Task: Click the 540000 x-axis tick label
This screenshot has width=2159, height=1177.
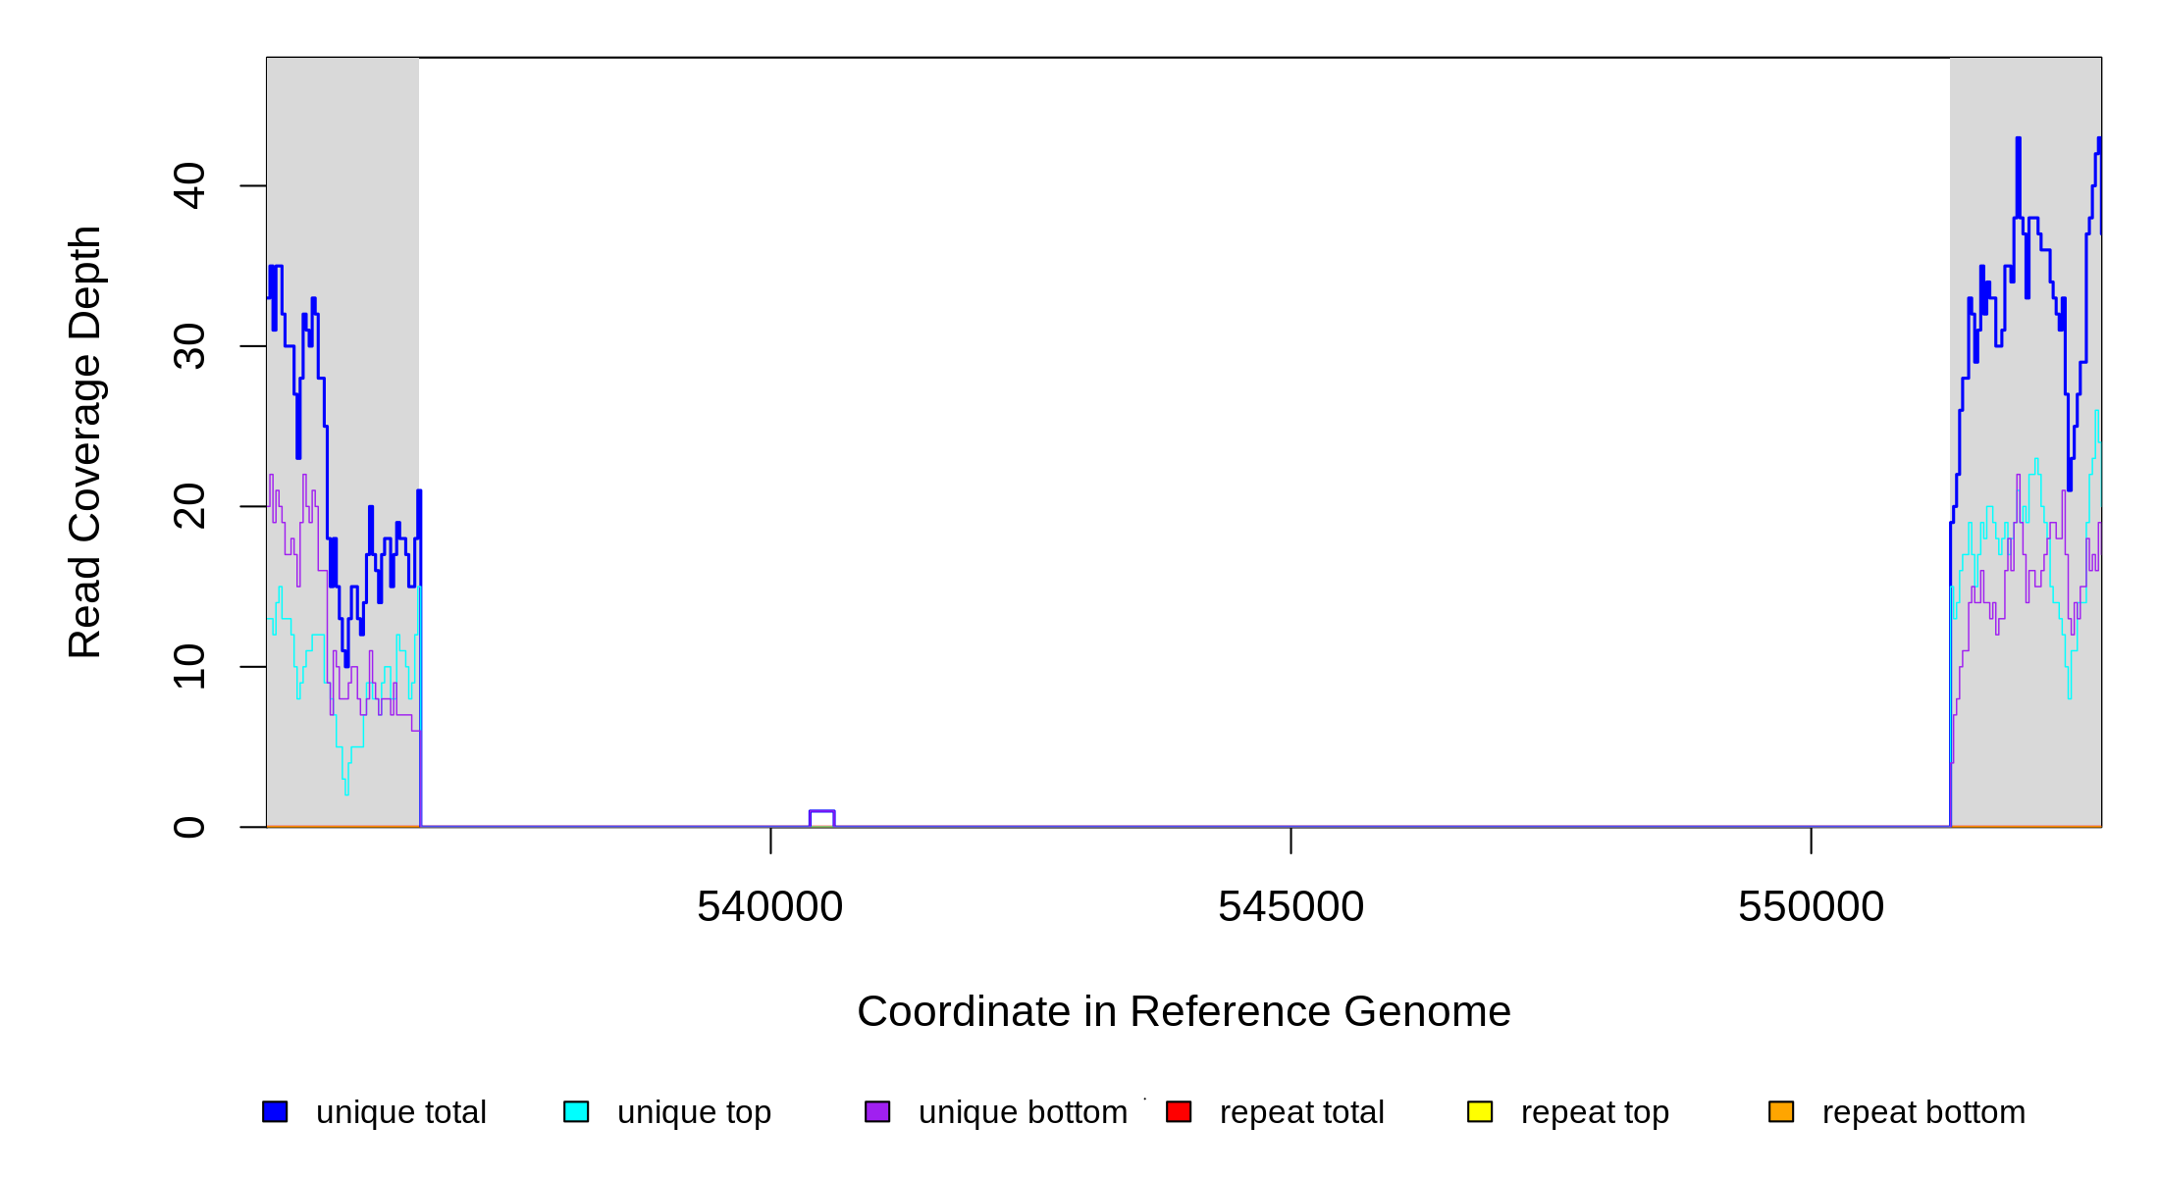Action: coord(769,906)
